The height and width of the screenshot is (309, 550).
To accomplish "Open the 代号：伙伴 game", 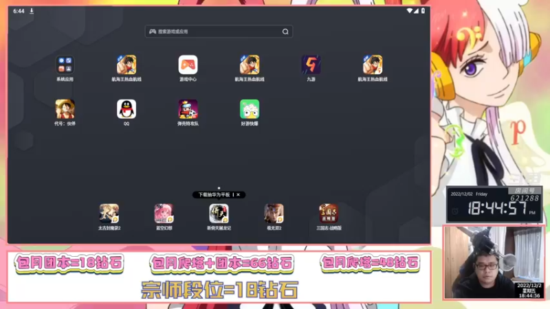I will pos(65,109).
